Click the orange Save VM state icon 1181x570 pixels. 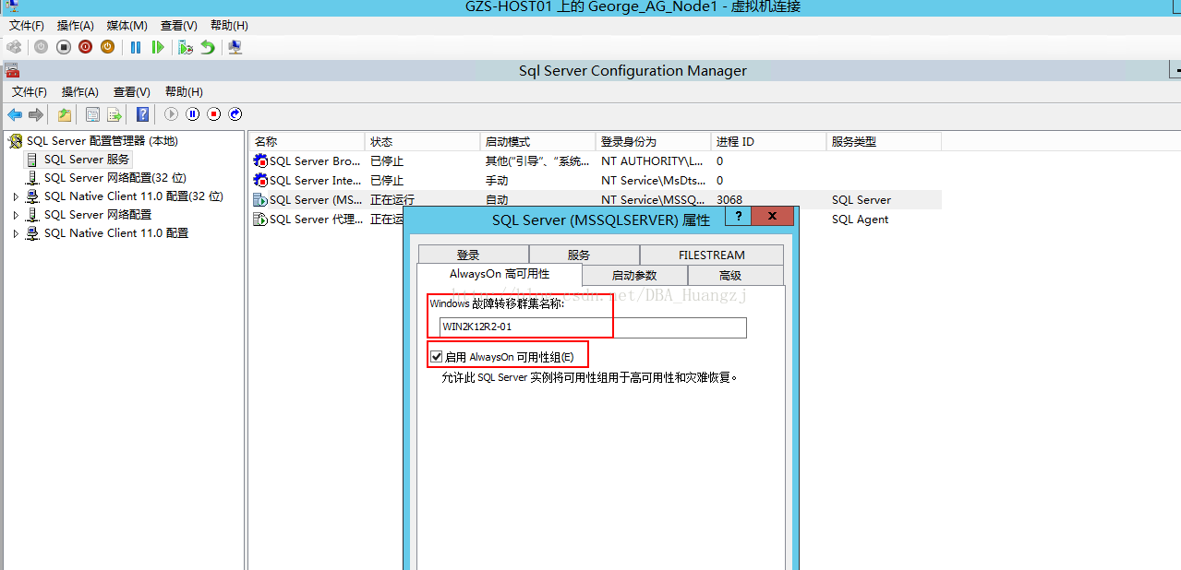(108, 47)
